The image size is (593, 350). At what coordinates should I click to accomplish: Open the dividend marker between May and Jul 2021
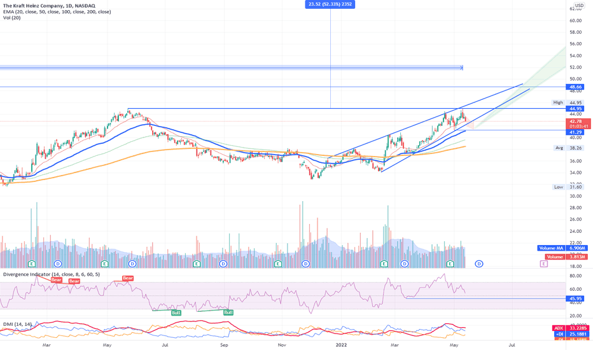pyautogui.click(x=132, y=263)
